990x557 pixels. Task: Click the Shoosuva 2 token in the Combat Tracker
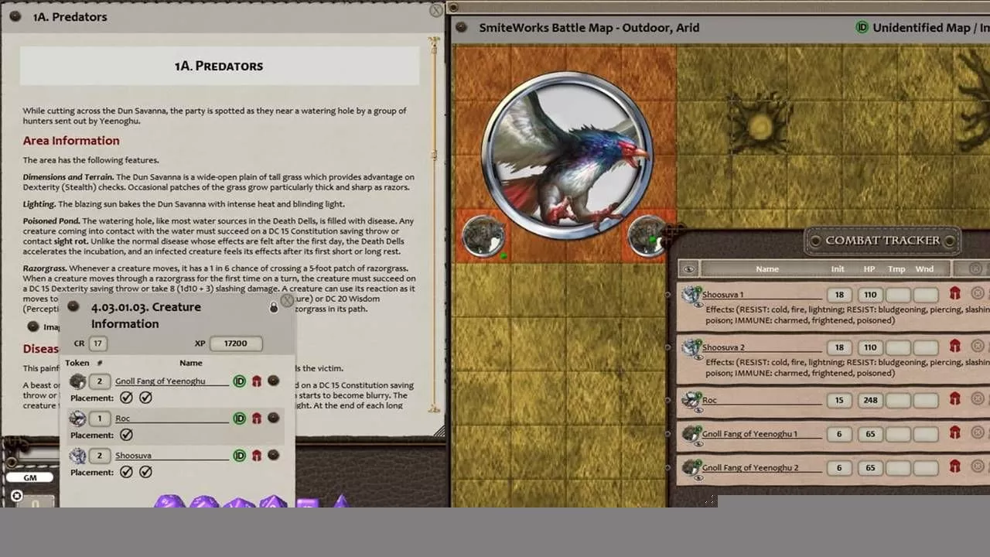[691, 347]
